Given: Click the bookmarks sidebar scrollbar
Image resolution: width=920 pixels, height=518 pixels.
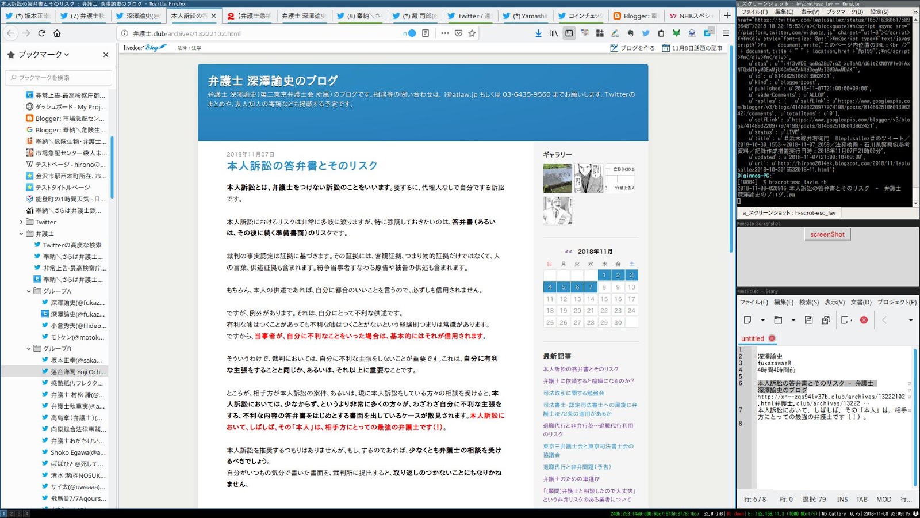Looking at the screenshot, I should point(112,167).
